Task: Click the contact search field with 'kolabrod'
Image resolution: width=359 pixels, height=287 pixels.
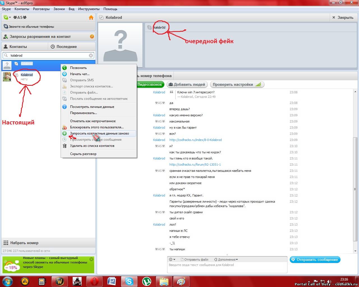Action: point(48,55)
